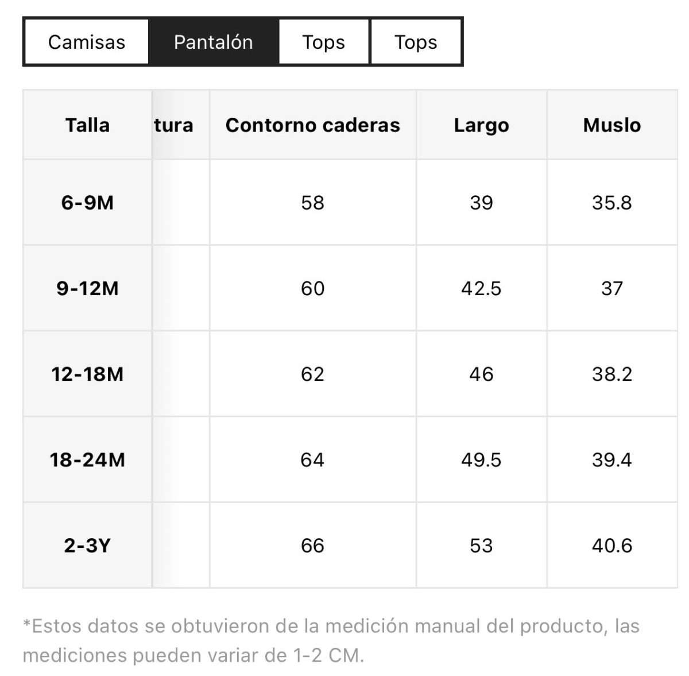
Task: Click the thigh value 38.2 cell
Action: pos(612,374)
